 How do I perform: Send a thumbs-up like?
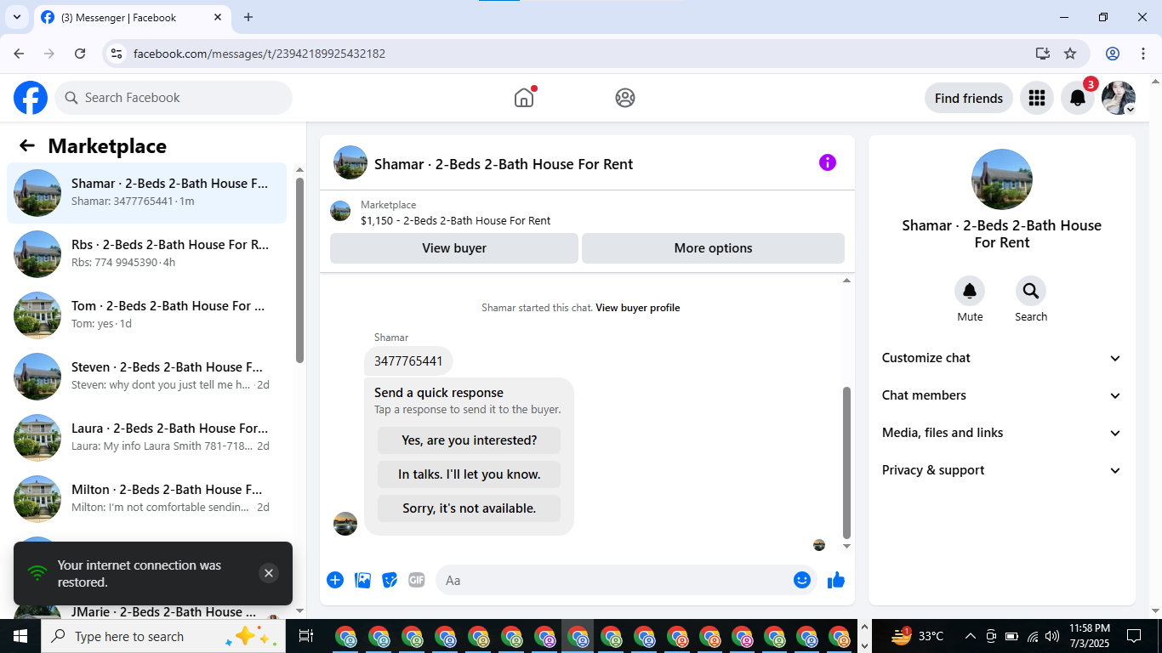pyautogui.click(x=836, y=580)
